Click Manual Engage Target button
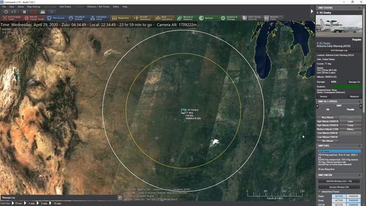 tap(34, 18)
